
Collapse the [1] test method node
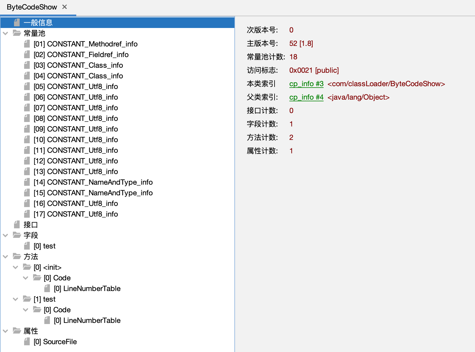(x=15, y=299)
